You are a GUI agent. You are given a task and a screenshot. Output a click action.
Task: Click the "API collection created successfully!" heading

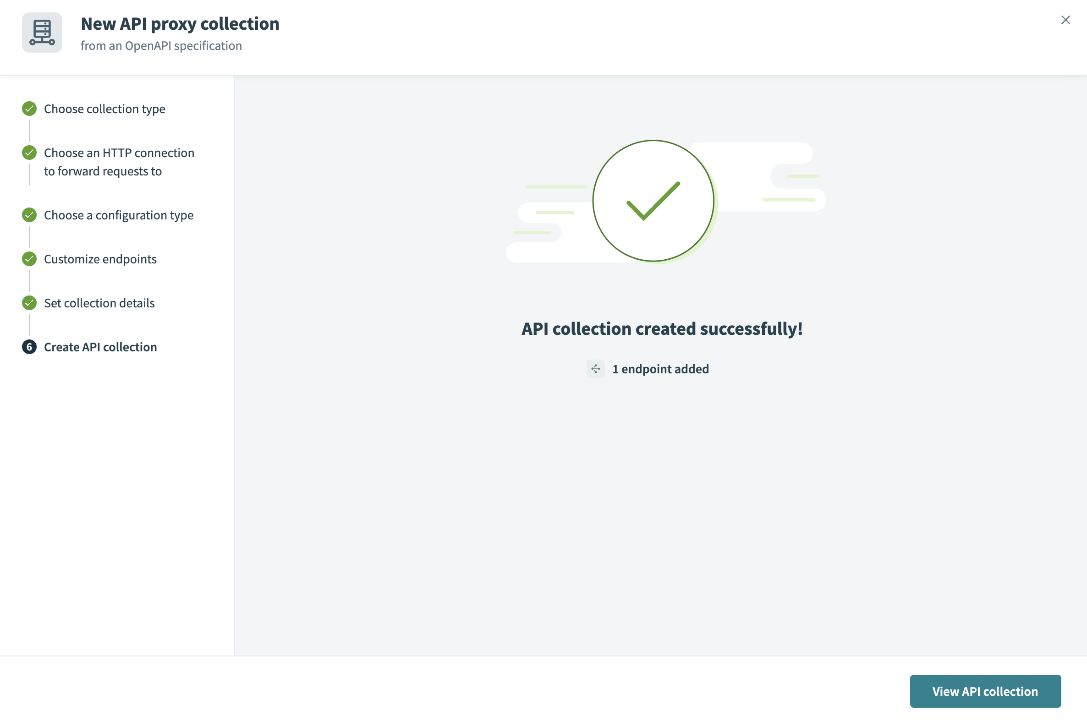[662, 328]
